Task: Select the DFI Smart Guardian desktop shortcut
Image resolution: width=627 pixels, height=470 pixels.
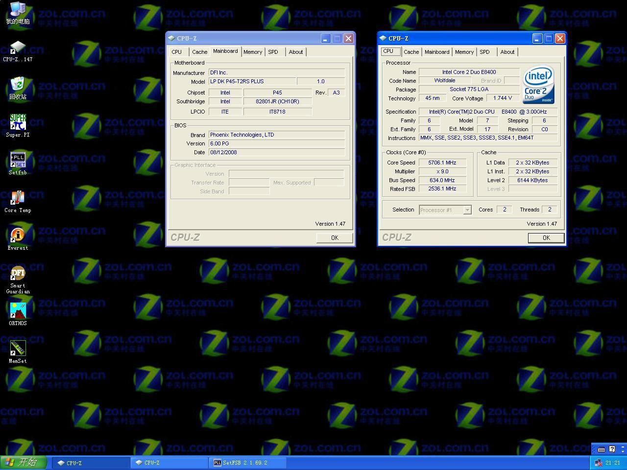Action: click(18, 280)
